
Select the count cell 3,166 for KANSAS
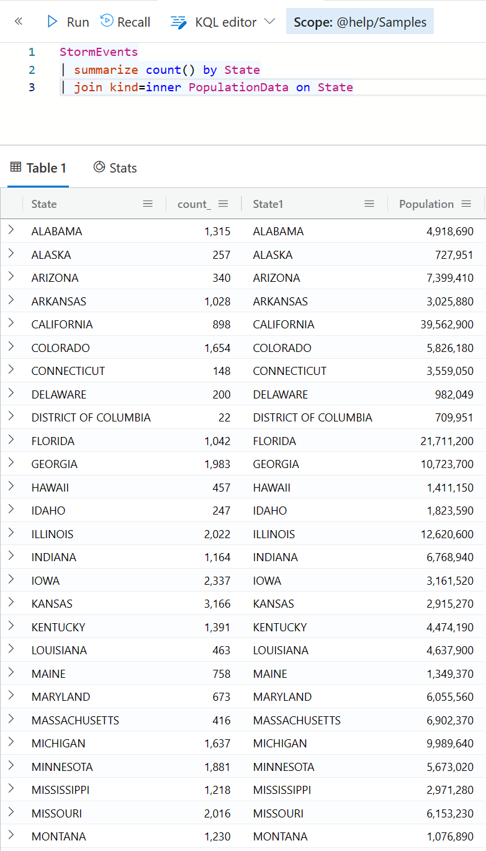click(x=217, y=603)
